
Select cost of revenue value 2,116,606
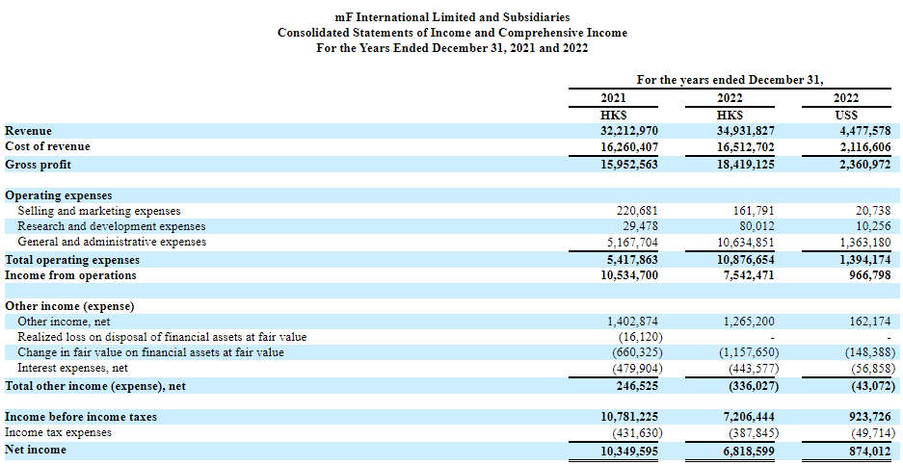(x=865, y=147)
